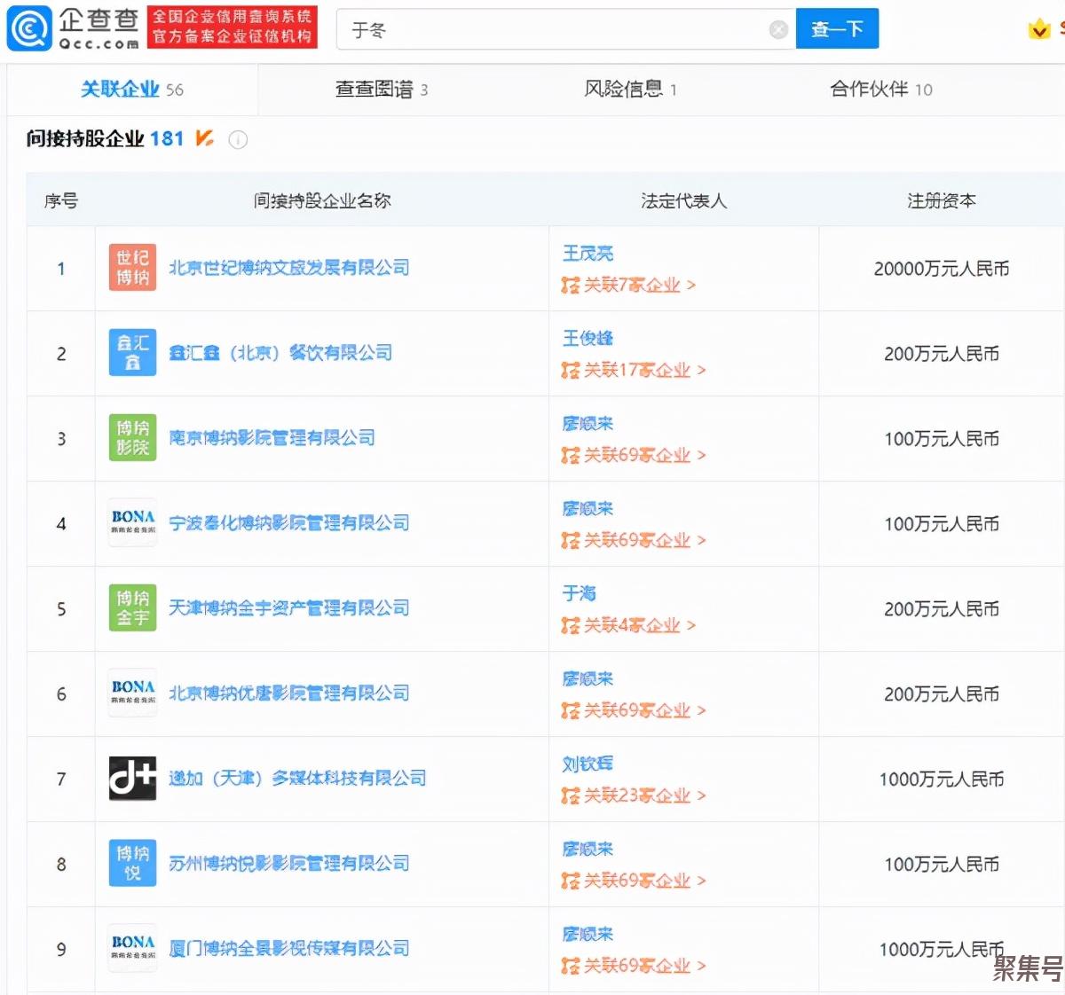Click the BONA logo beside 北京博纳优唐影院管理有限公司
1065x995 pixels.
[x=132, y=693]
